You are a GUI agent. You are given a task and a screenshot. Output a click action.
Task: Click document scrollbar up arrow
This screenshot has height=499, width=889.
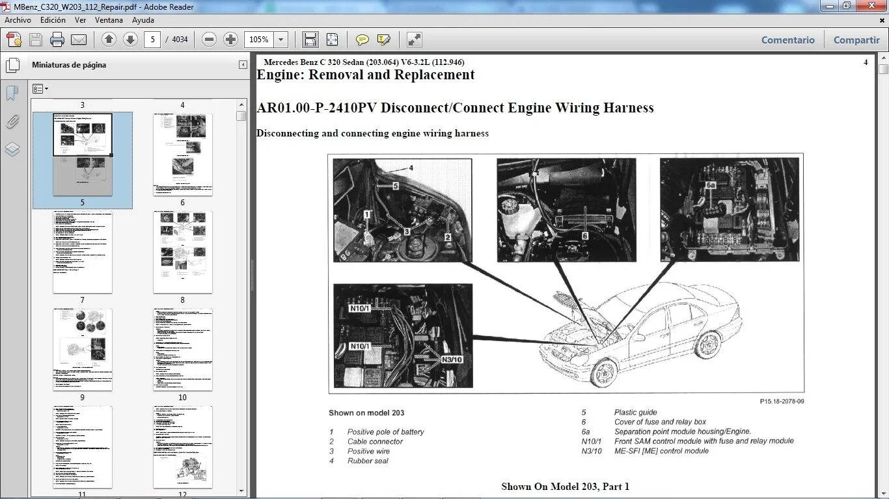tap(882, 58)
